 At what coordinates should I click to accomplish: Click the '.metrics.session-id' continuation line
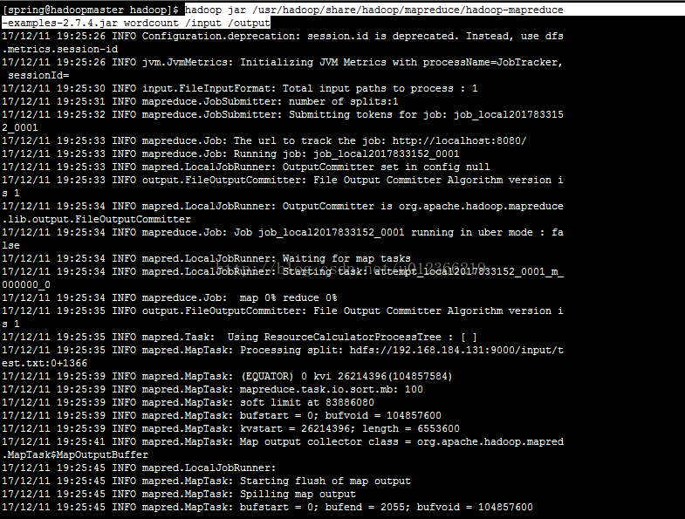60,49
